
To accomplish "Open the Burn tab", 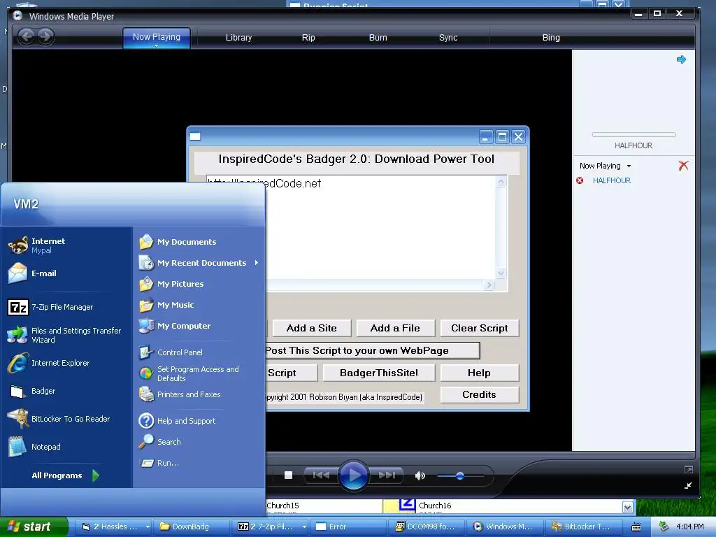I will click(x=378, y=38).
